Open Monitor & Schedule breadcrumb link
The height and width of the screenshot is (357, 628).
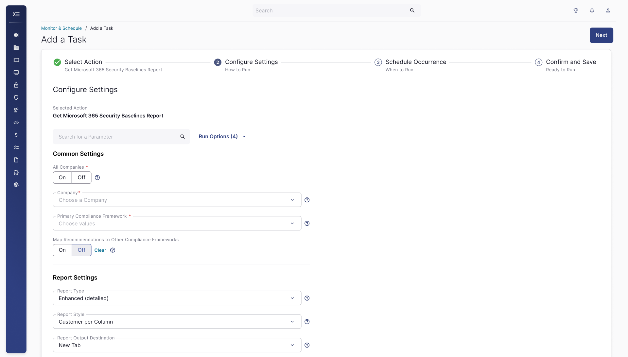[61, 28]
